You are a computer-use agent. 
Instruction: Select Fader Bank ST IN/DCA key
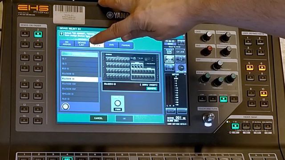(257, 126)
